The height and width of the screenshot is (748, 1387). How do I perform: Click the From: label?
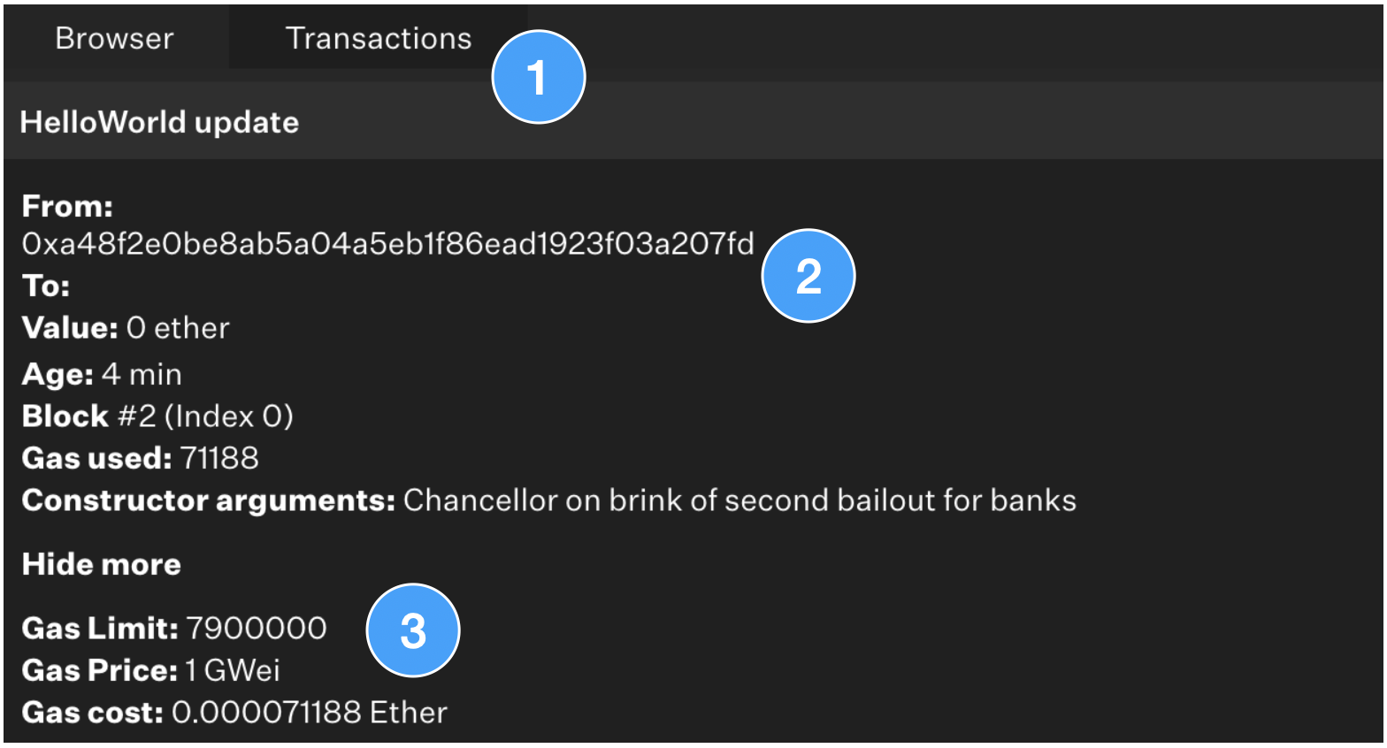(x=68, y=206)
